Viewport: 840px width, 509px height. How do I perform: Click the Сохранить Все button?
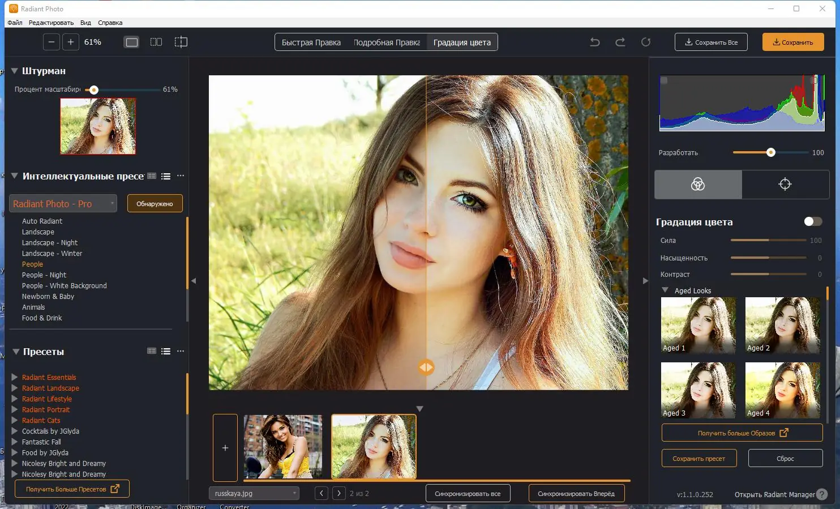pyautogui.click(x=711, y=42)
